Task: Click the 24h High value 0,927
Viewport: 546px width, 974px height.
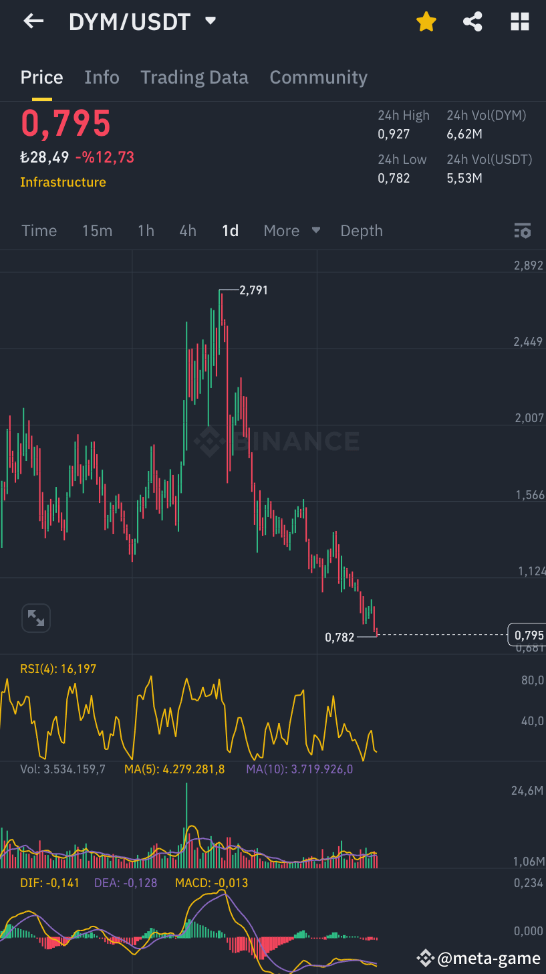Action: pyautogui.click(x=394, y=134)
